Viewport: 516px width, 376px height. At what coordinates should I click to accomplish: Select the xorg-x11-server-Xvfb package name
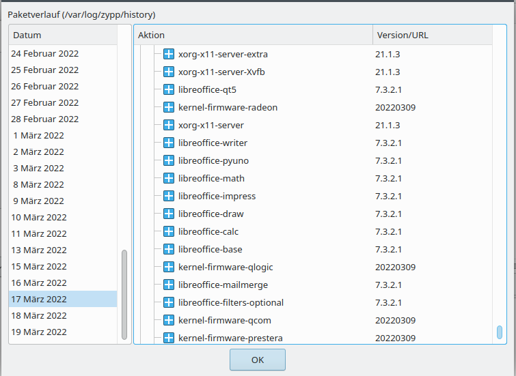(x=221, y=72)
